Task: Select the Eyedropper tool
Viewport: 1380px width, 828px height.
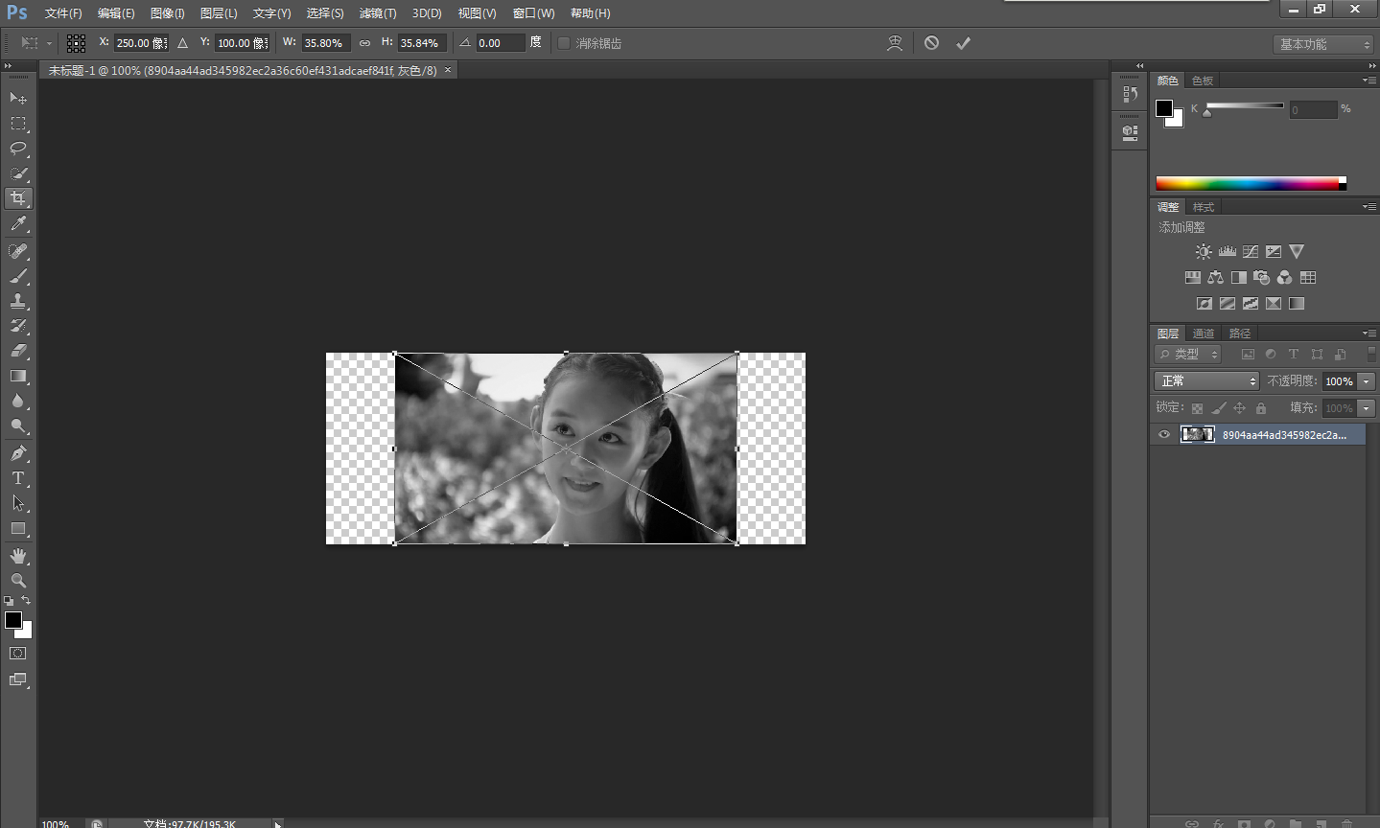Action: click(18, 224)
